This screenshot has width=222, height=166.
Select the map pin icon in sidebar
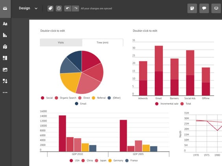(5, 47)
